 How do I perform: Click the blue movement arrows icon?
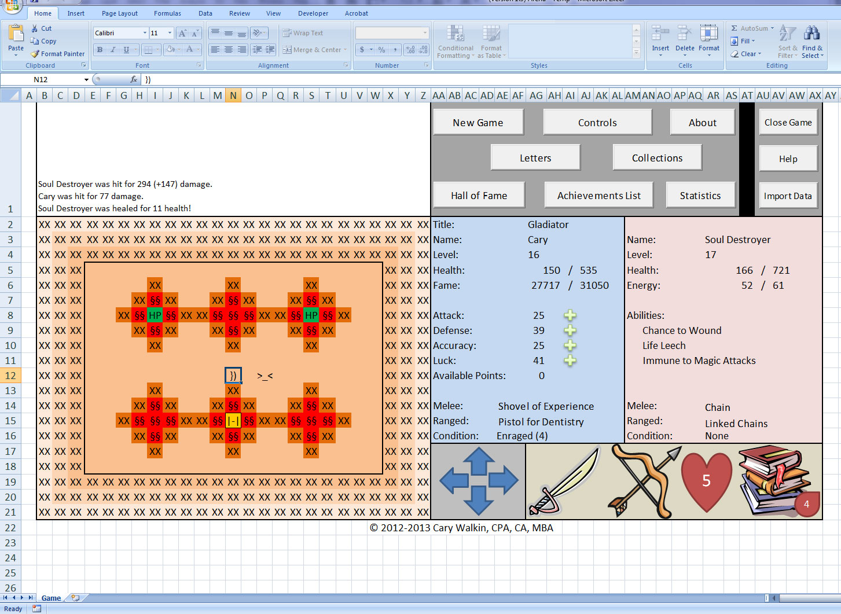pos(479,481)
